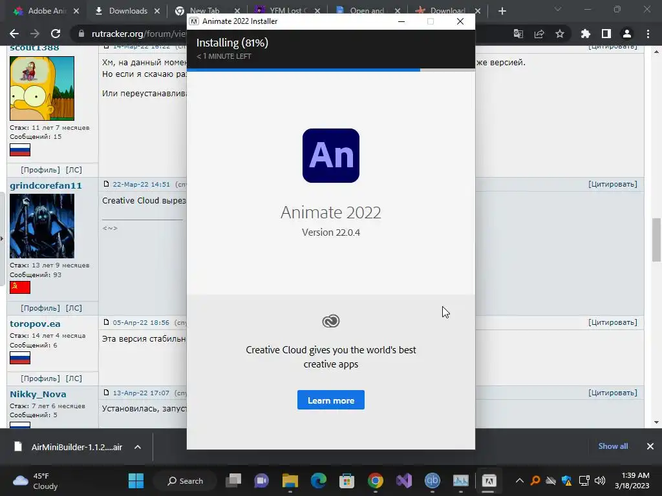Click the Creative Cloud logo icon

tap(330, 321)
